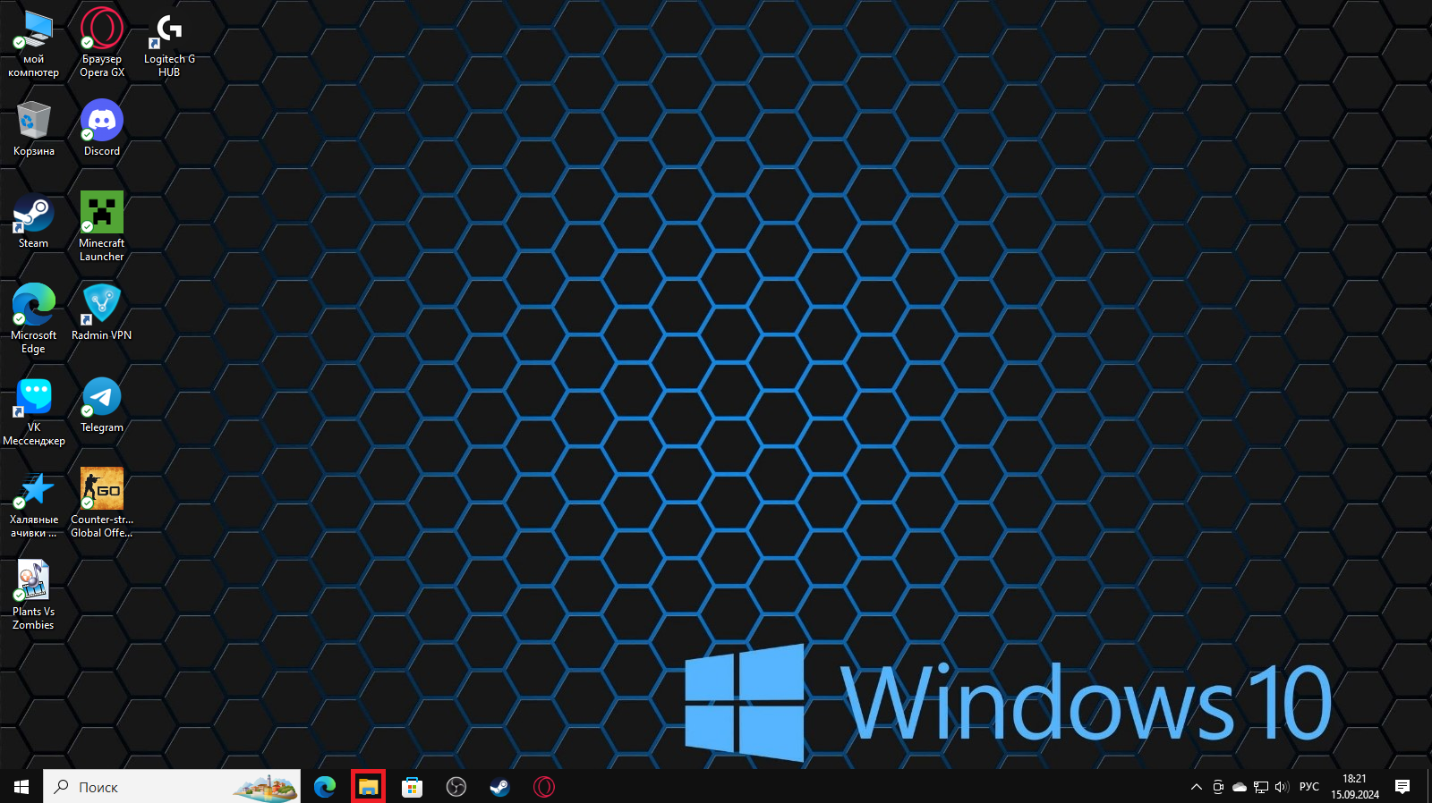Open the Action Center notifications icon
Image resolution: width=1432 pixels, height=803 pixels.
1402,787
